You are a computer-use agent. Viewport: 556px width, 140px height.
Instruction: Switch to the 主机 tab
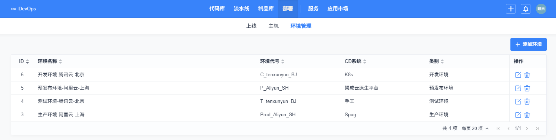click(x=274, y=26)
